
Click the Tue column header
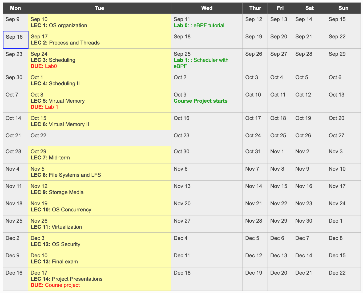pyautogui.click(x=99, y=8)
